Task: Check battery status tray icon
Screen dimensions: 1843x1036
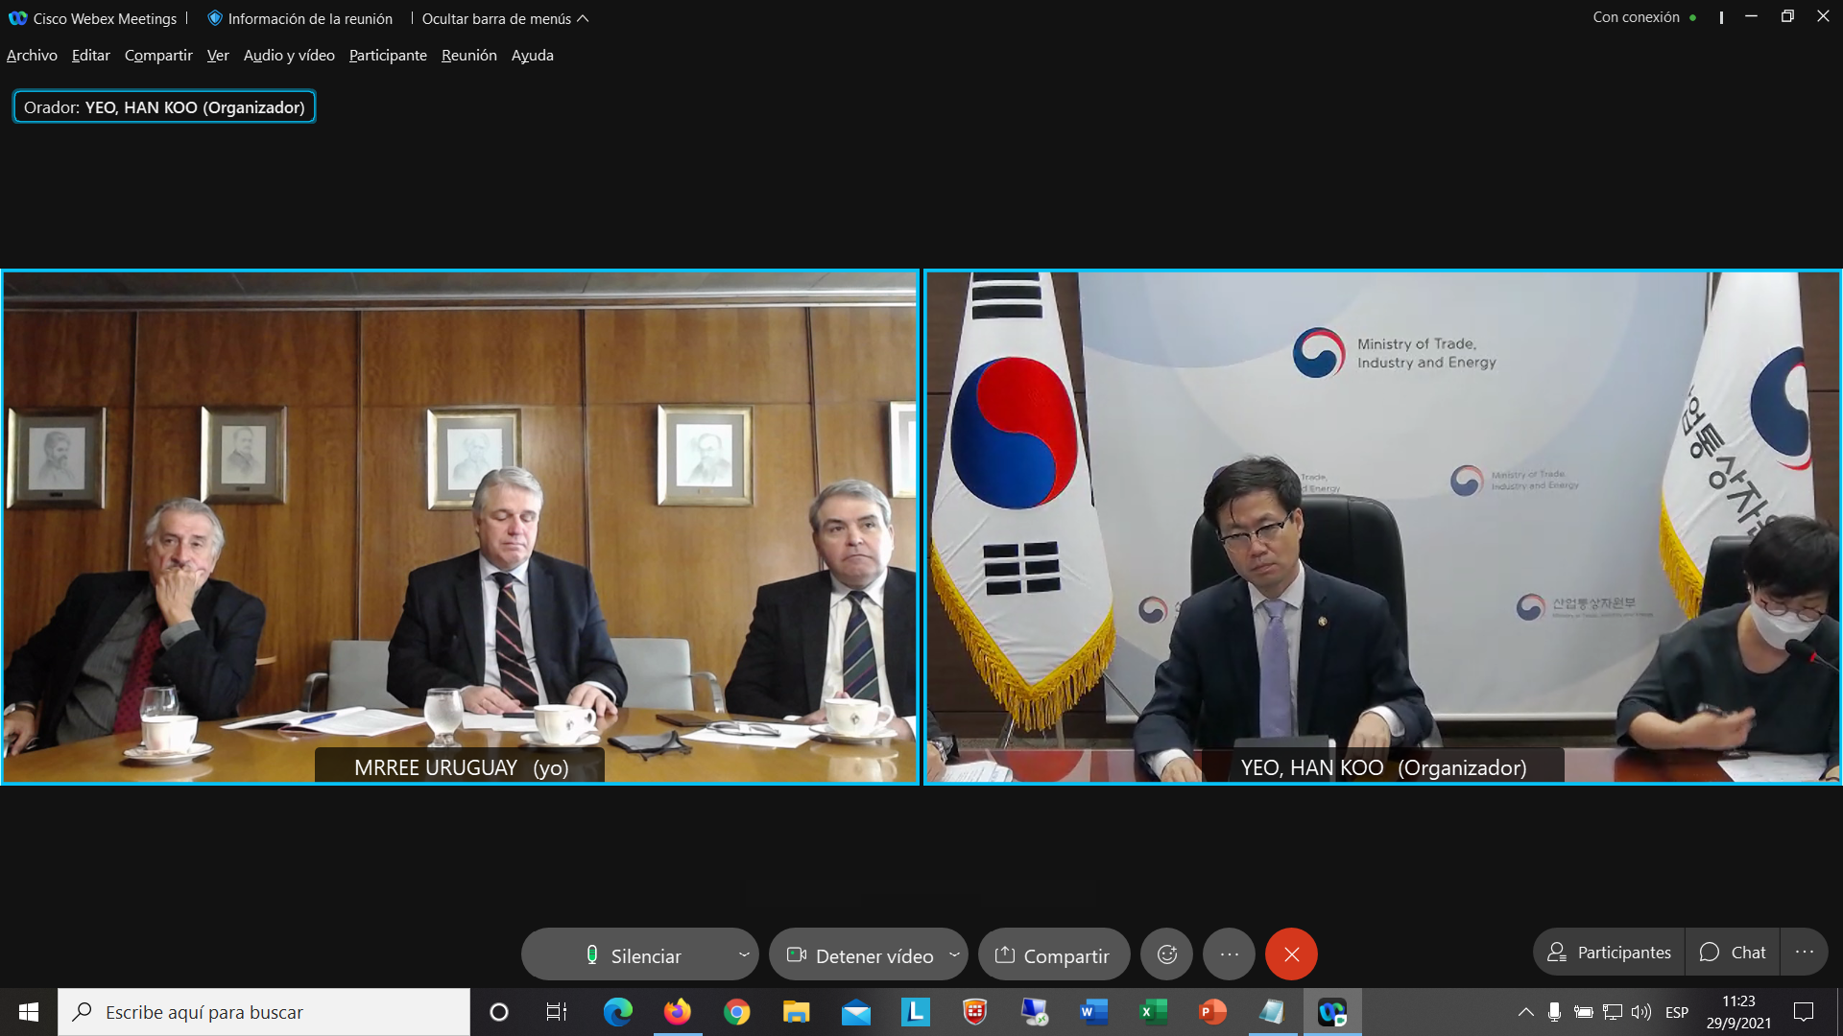Action: click(x=1583, y=1012)
